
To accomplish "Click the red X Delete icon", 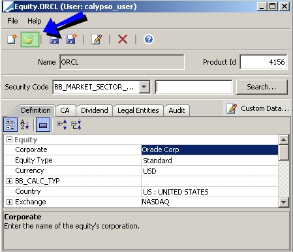I will tap(123, 39).
